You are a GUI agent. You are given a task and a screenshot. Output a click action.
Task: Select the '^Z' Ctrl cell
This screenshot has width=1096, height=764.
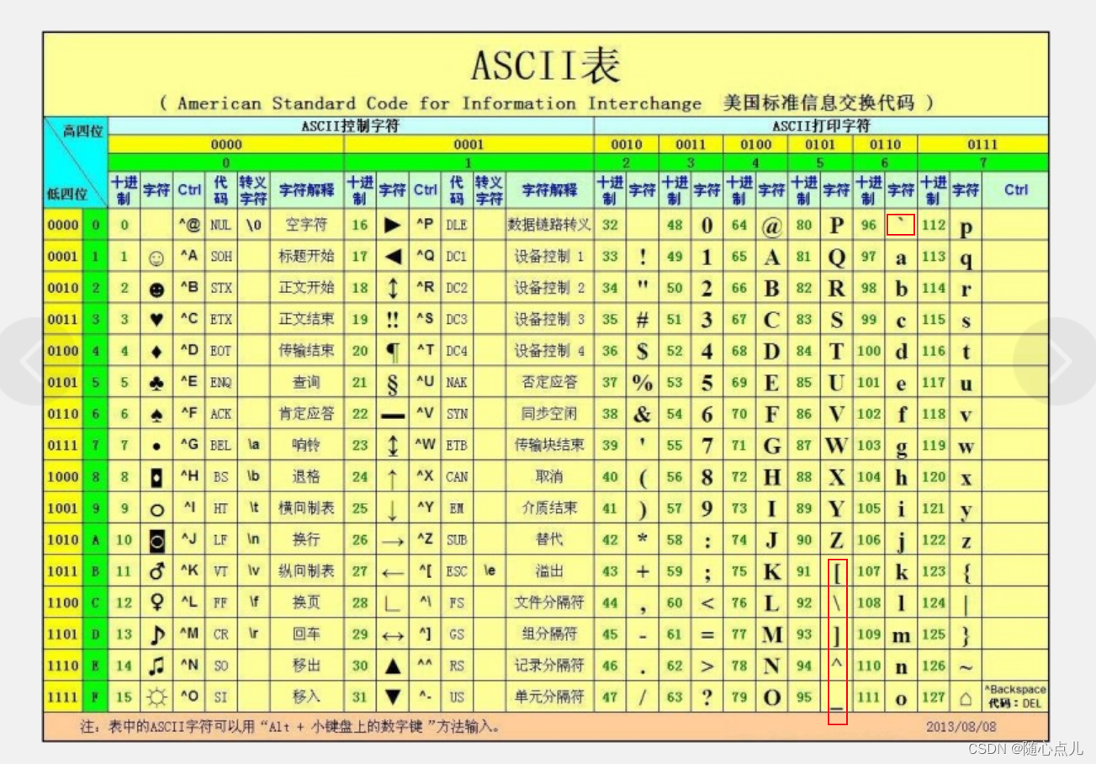[426, 540]
